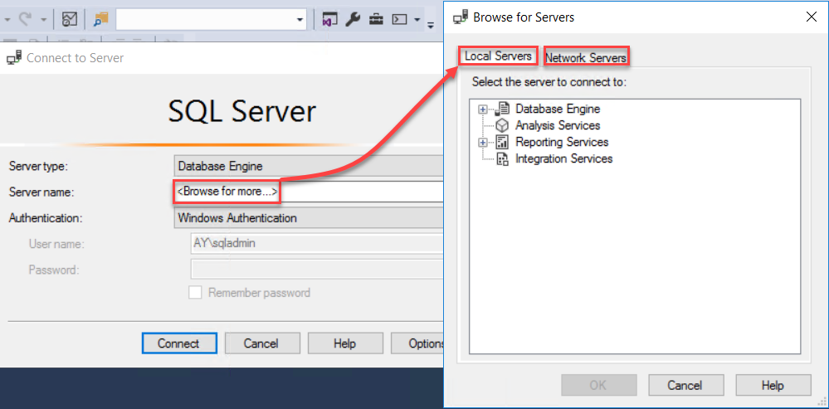Click Help in Browse for Servers

tap(773, 385)
